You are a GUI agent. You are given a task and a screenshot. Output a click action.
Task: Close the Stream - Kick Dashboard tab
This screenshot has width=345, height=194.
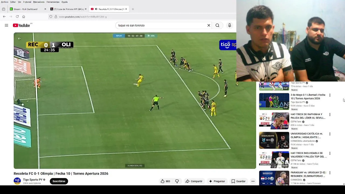click(x=45, y=9)
